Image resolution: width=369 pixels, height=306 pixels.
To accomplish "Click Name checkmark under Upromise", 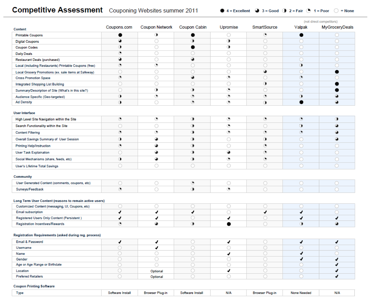I will click(228, 254).
